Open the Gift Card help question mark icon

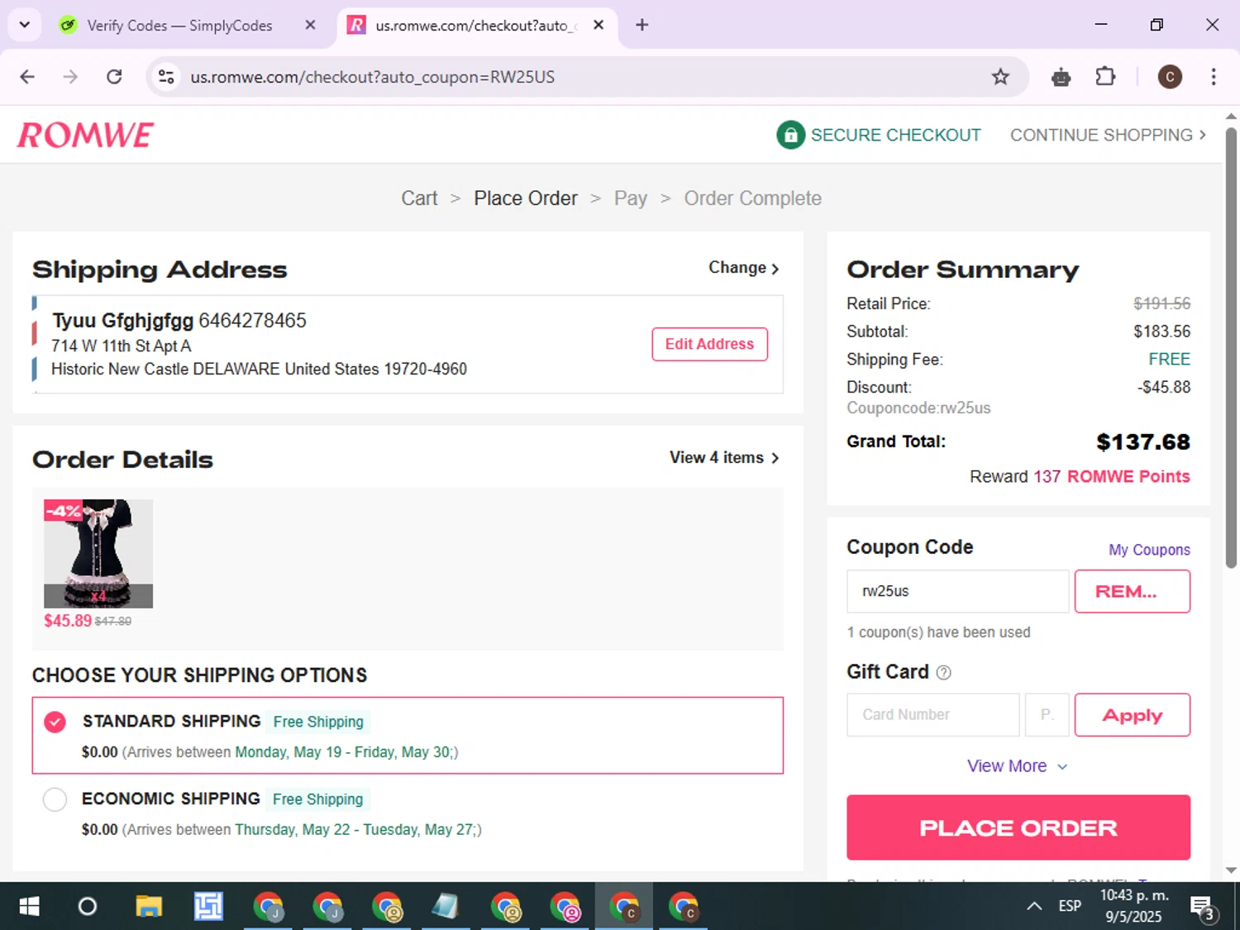[943, 673]
